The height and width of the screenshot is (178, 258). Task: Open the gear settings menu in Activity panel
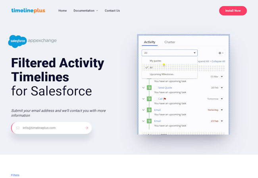221,53
